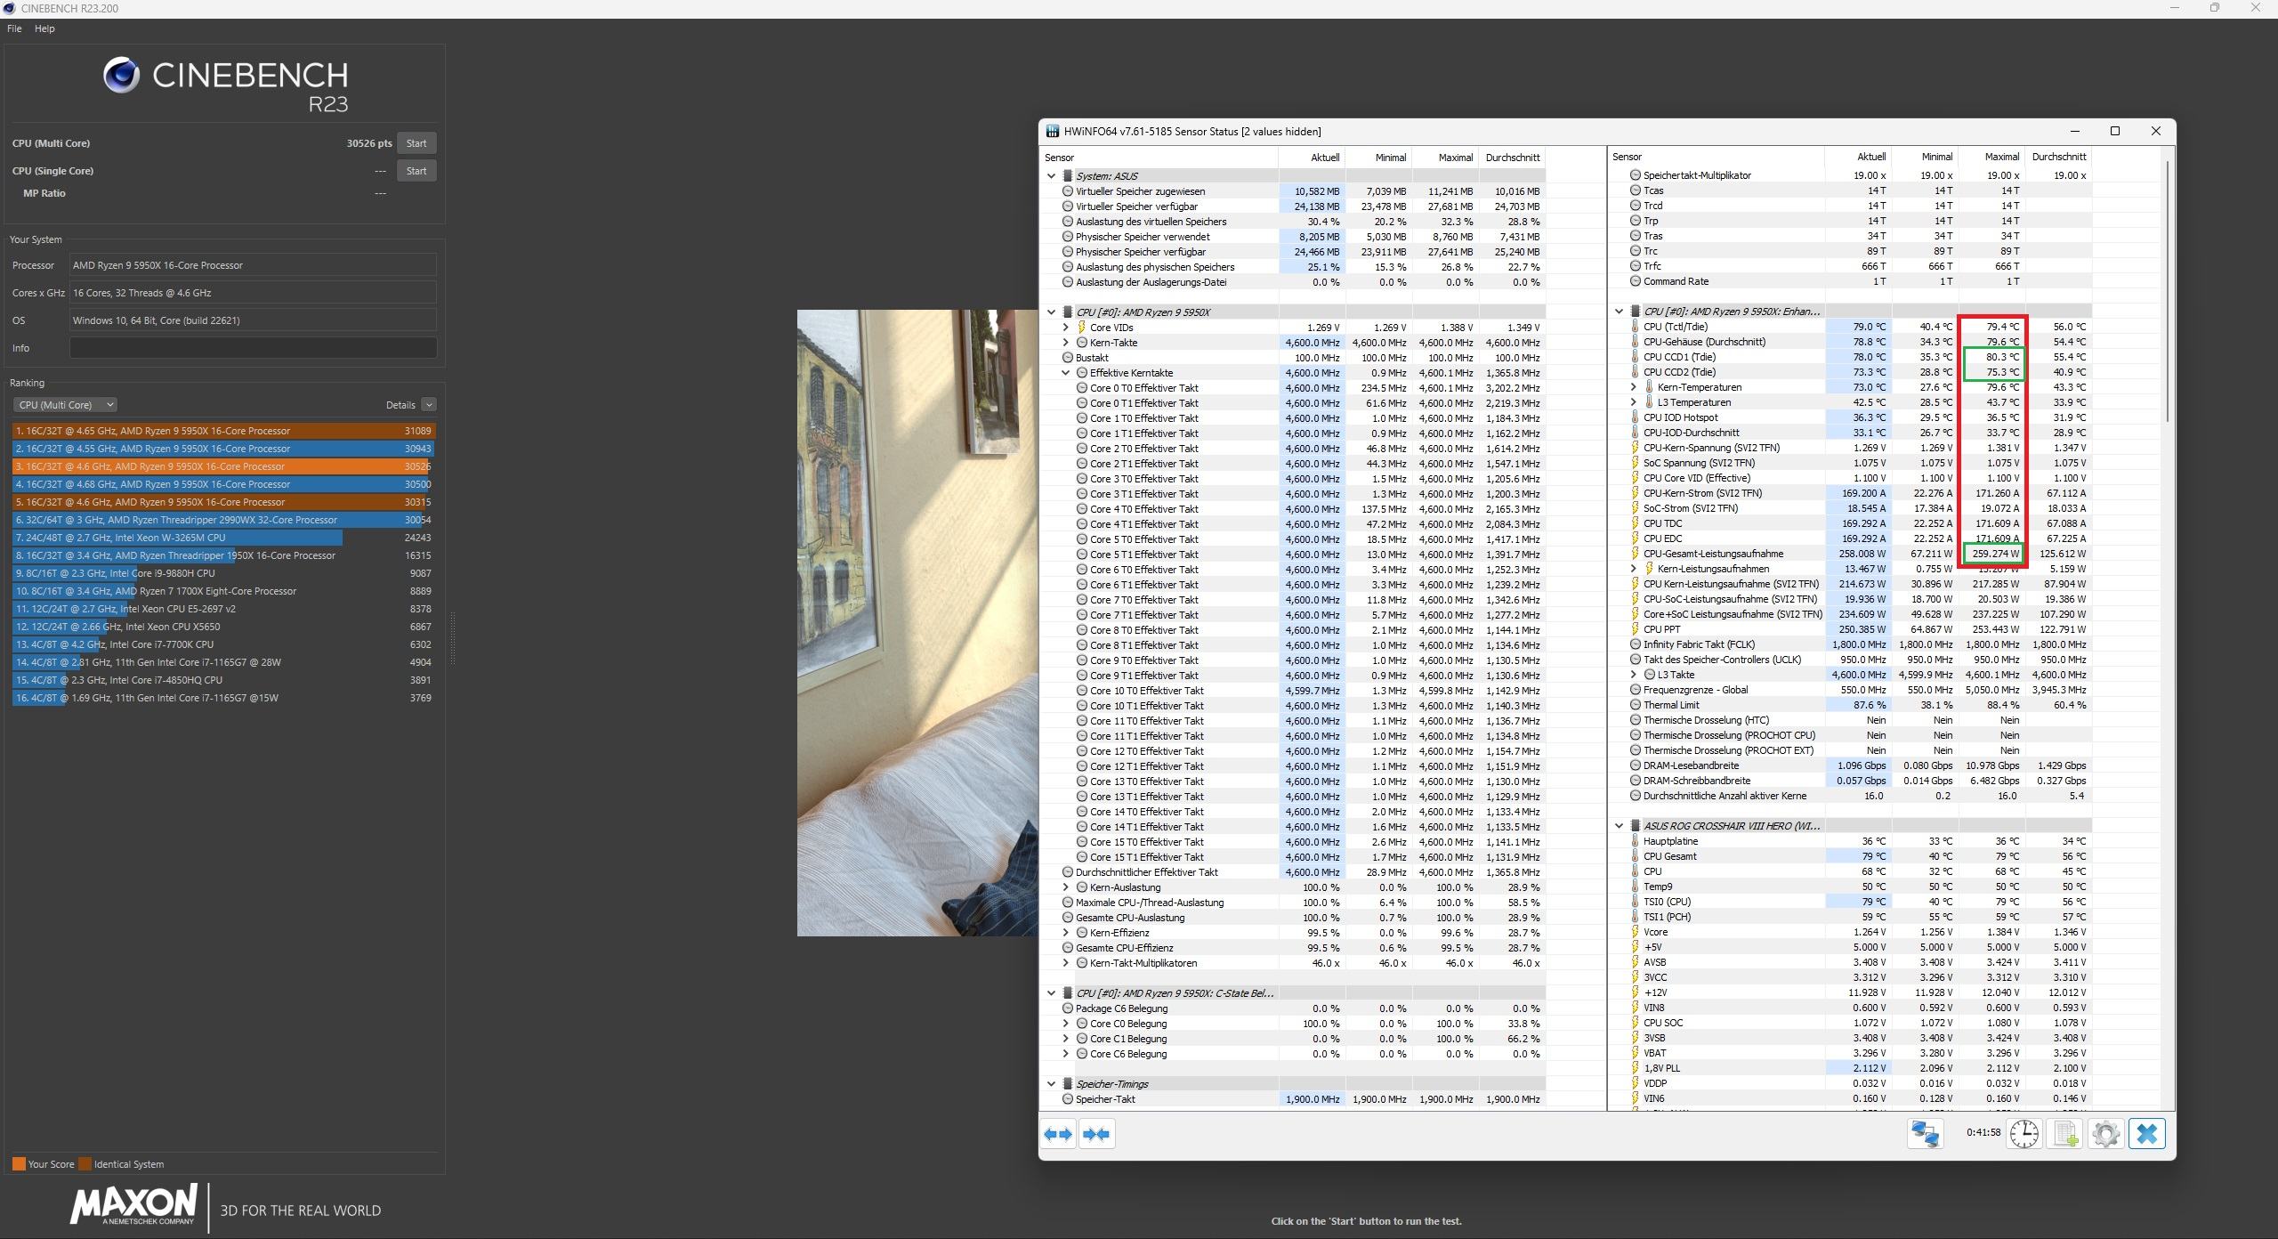Click the rendered image preview in Cinebench
Screen dimensions: 2278x1239
917,623
